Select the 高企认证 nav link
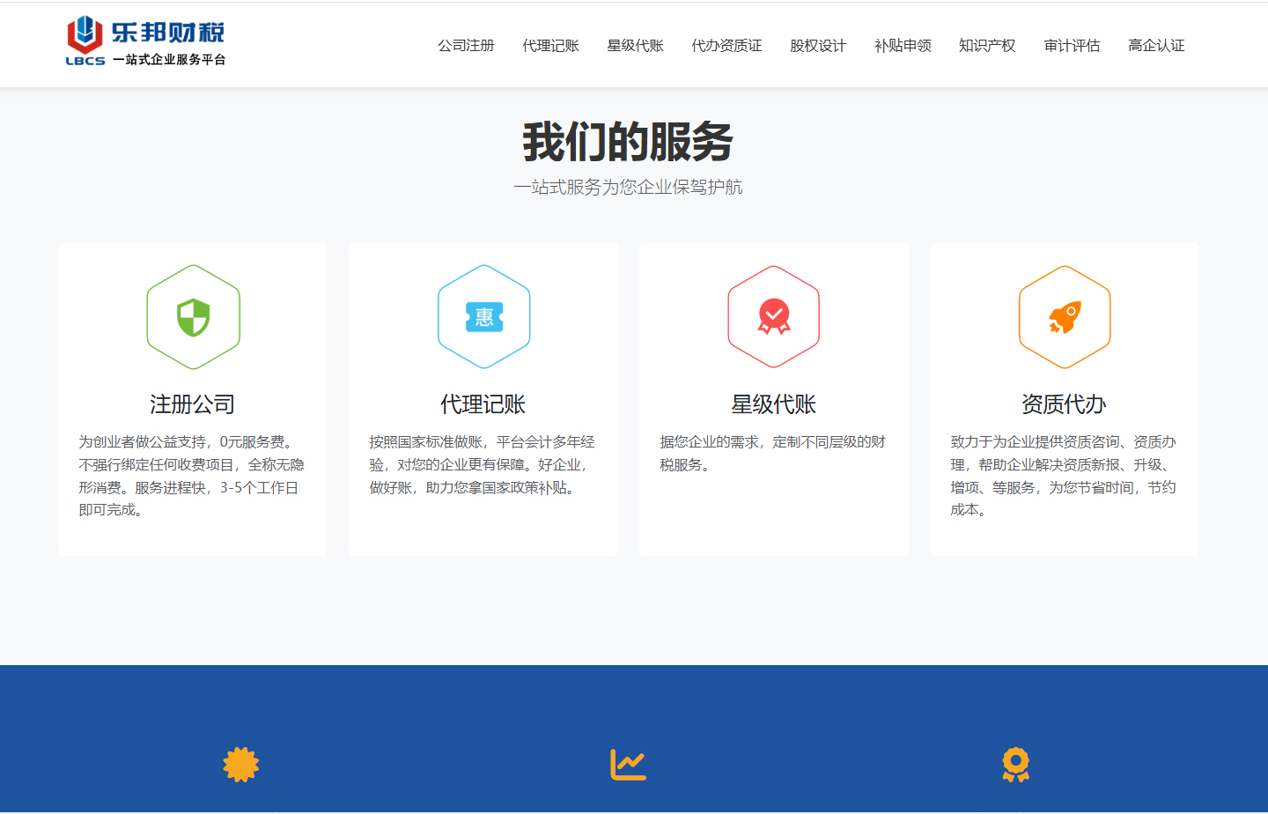 coord(1156,46)
